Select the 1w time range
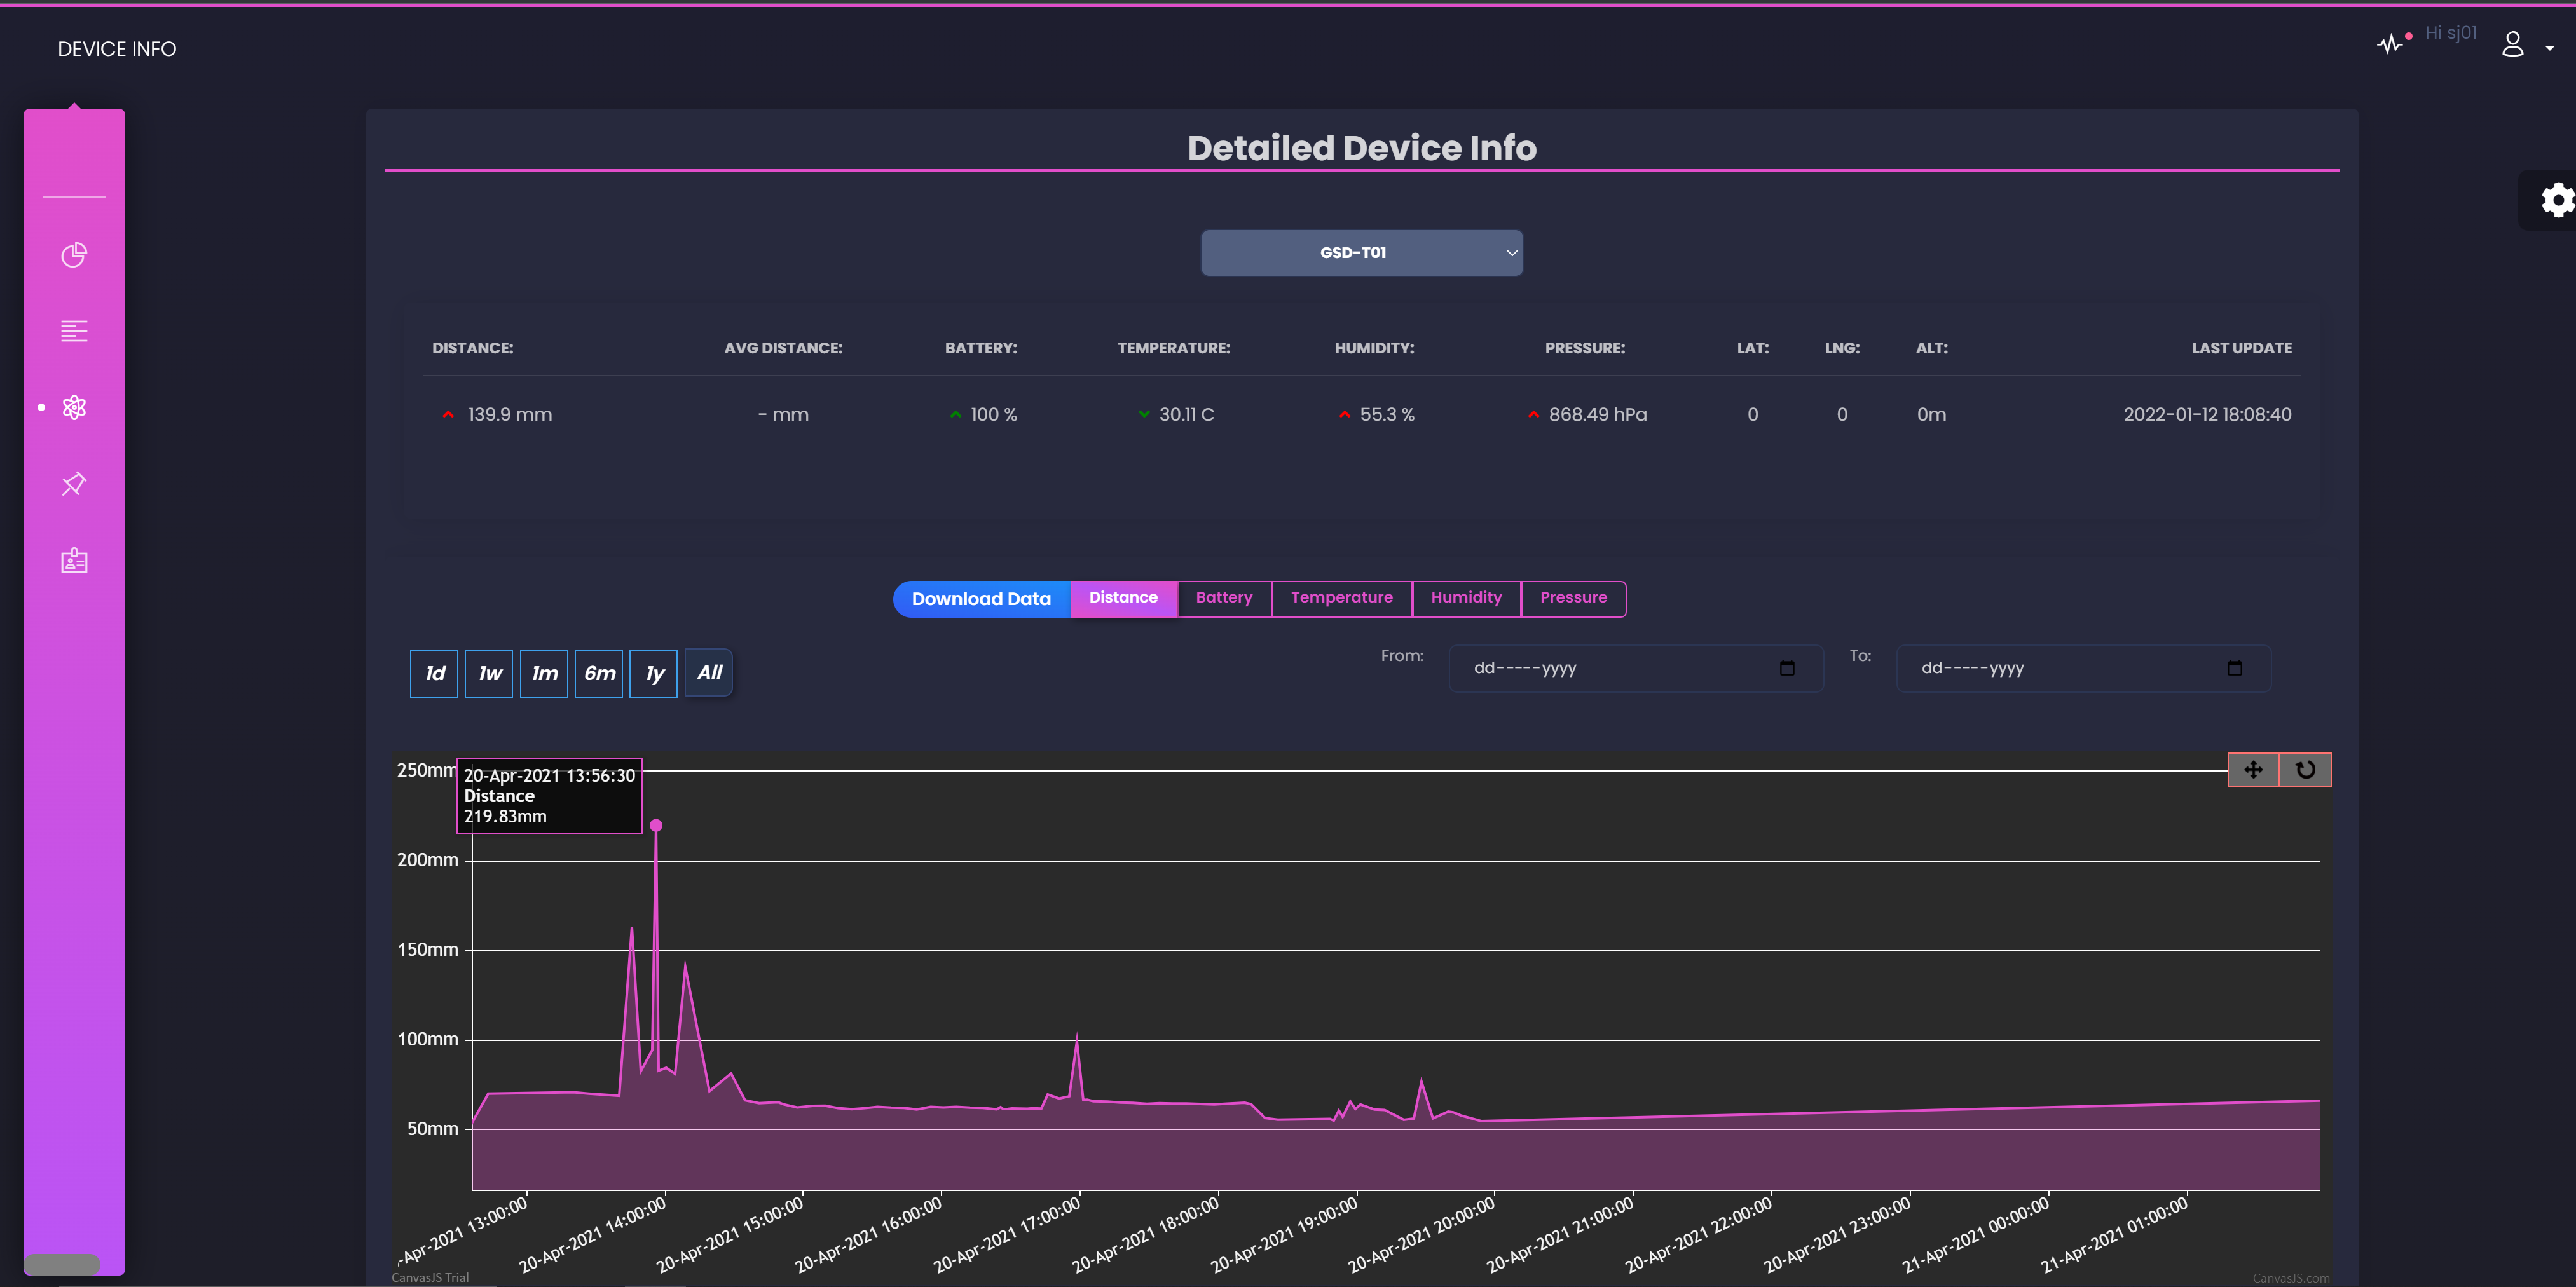This screenshot has width=2576, height=1287. (489, 673)
